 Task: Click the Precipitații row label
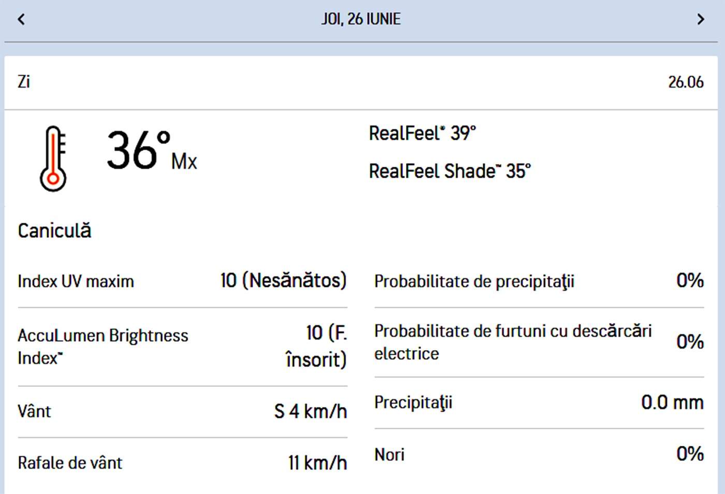click(413, 402)
